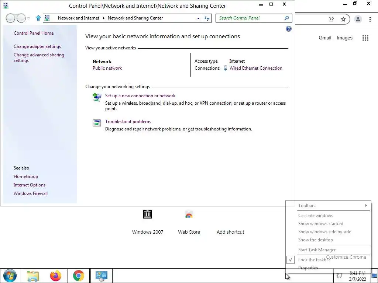Click the network tray icon
The height and width of the screenshot is (283, 378).
pos(339,276)
